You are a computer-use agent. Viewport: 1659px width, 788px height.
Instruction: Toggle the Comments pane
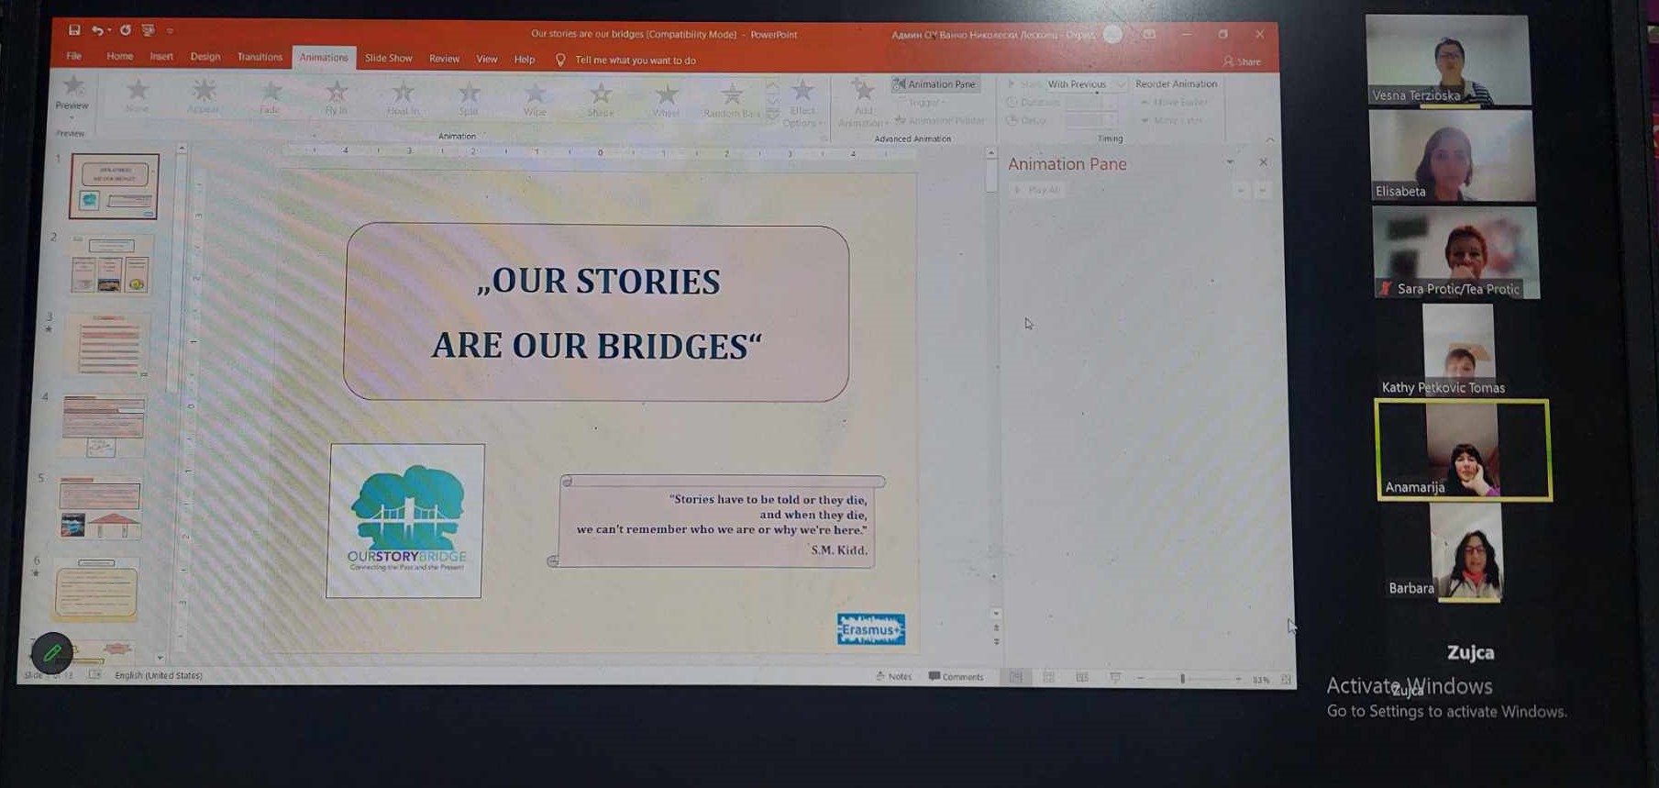coord(956,677)
